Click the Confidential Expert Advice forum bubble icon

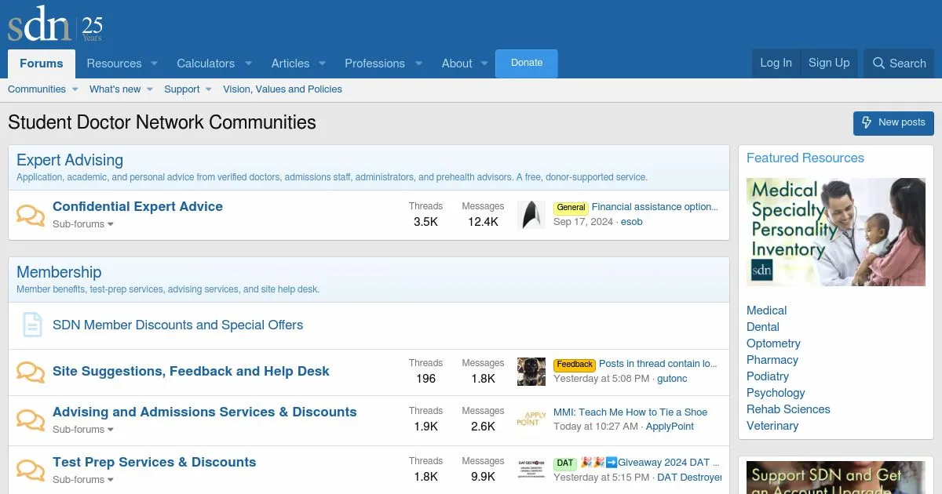coord(31,215)
